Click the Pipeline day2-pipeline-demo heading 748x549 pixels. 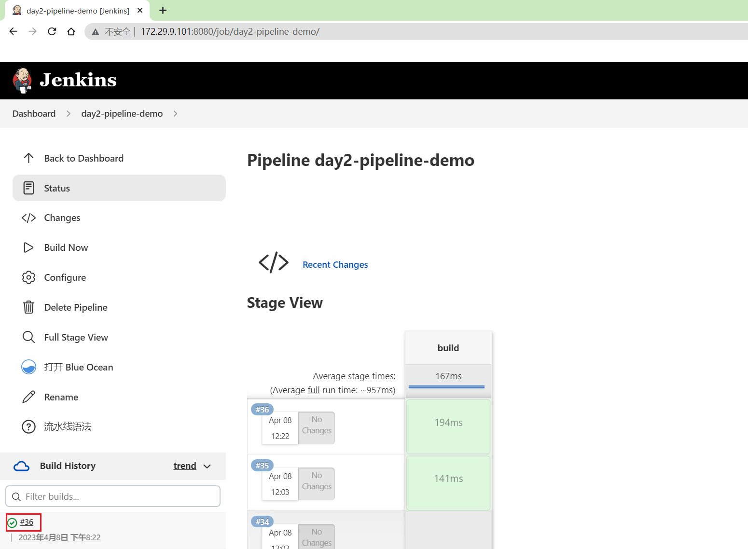[360, 160]
